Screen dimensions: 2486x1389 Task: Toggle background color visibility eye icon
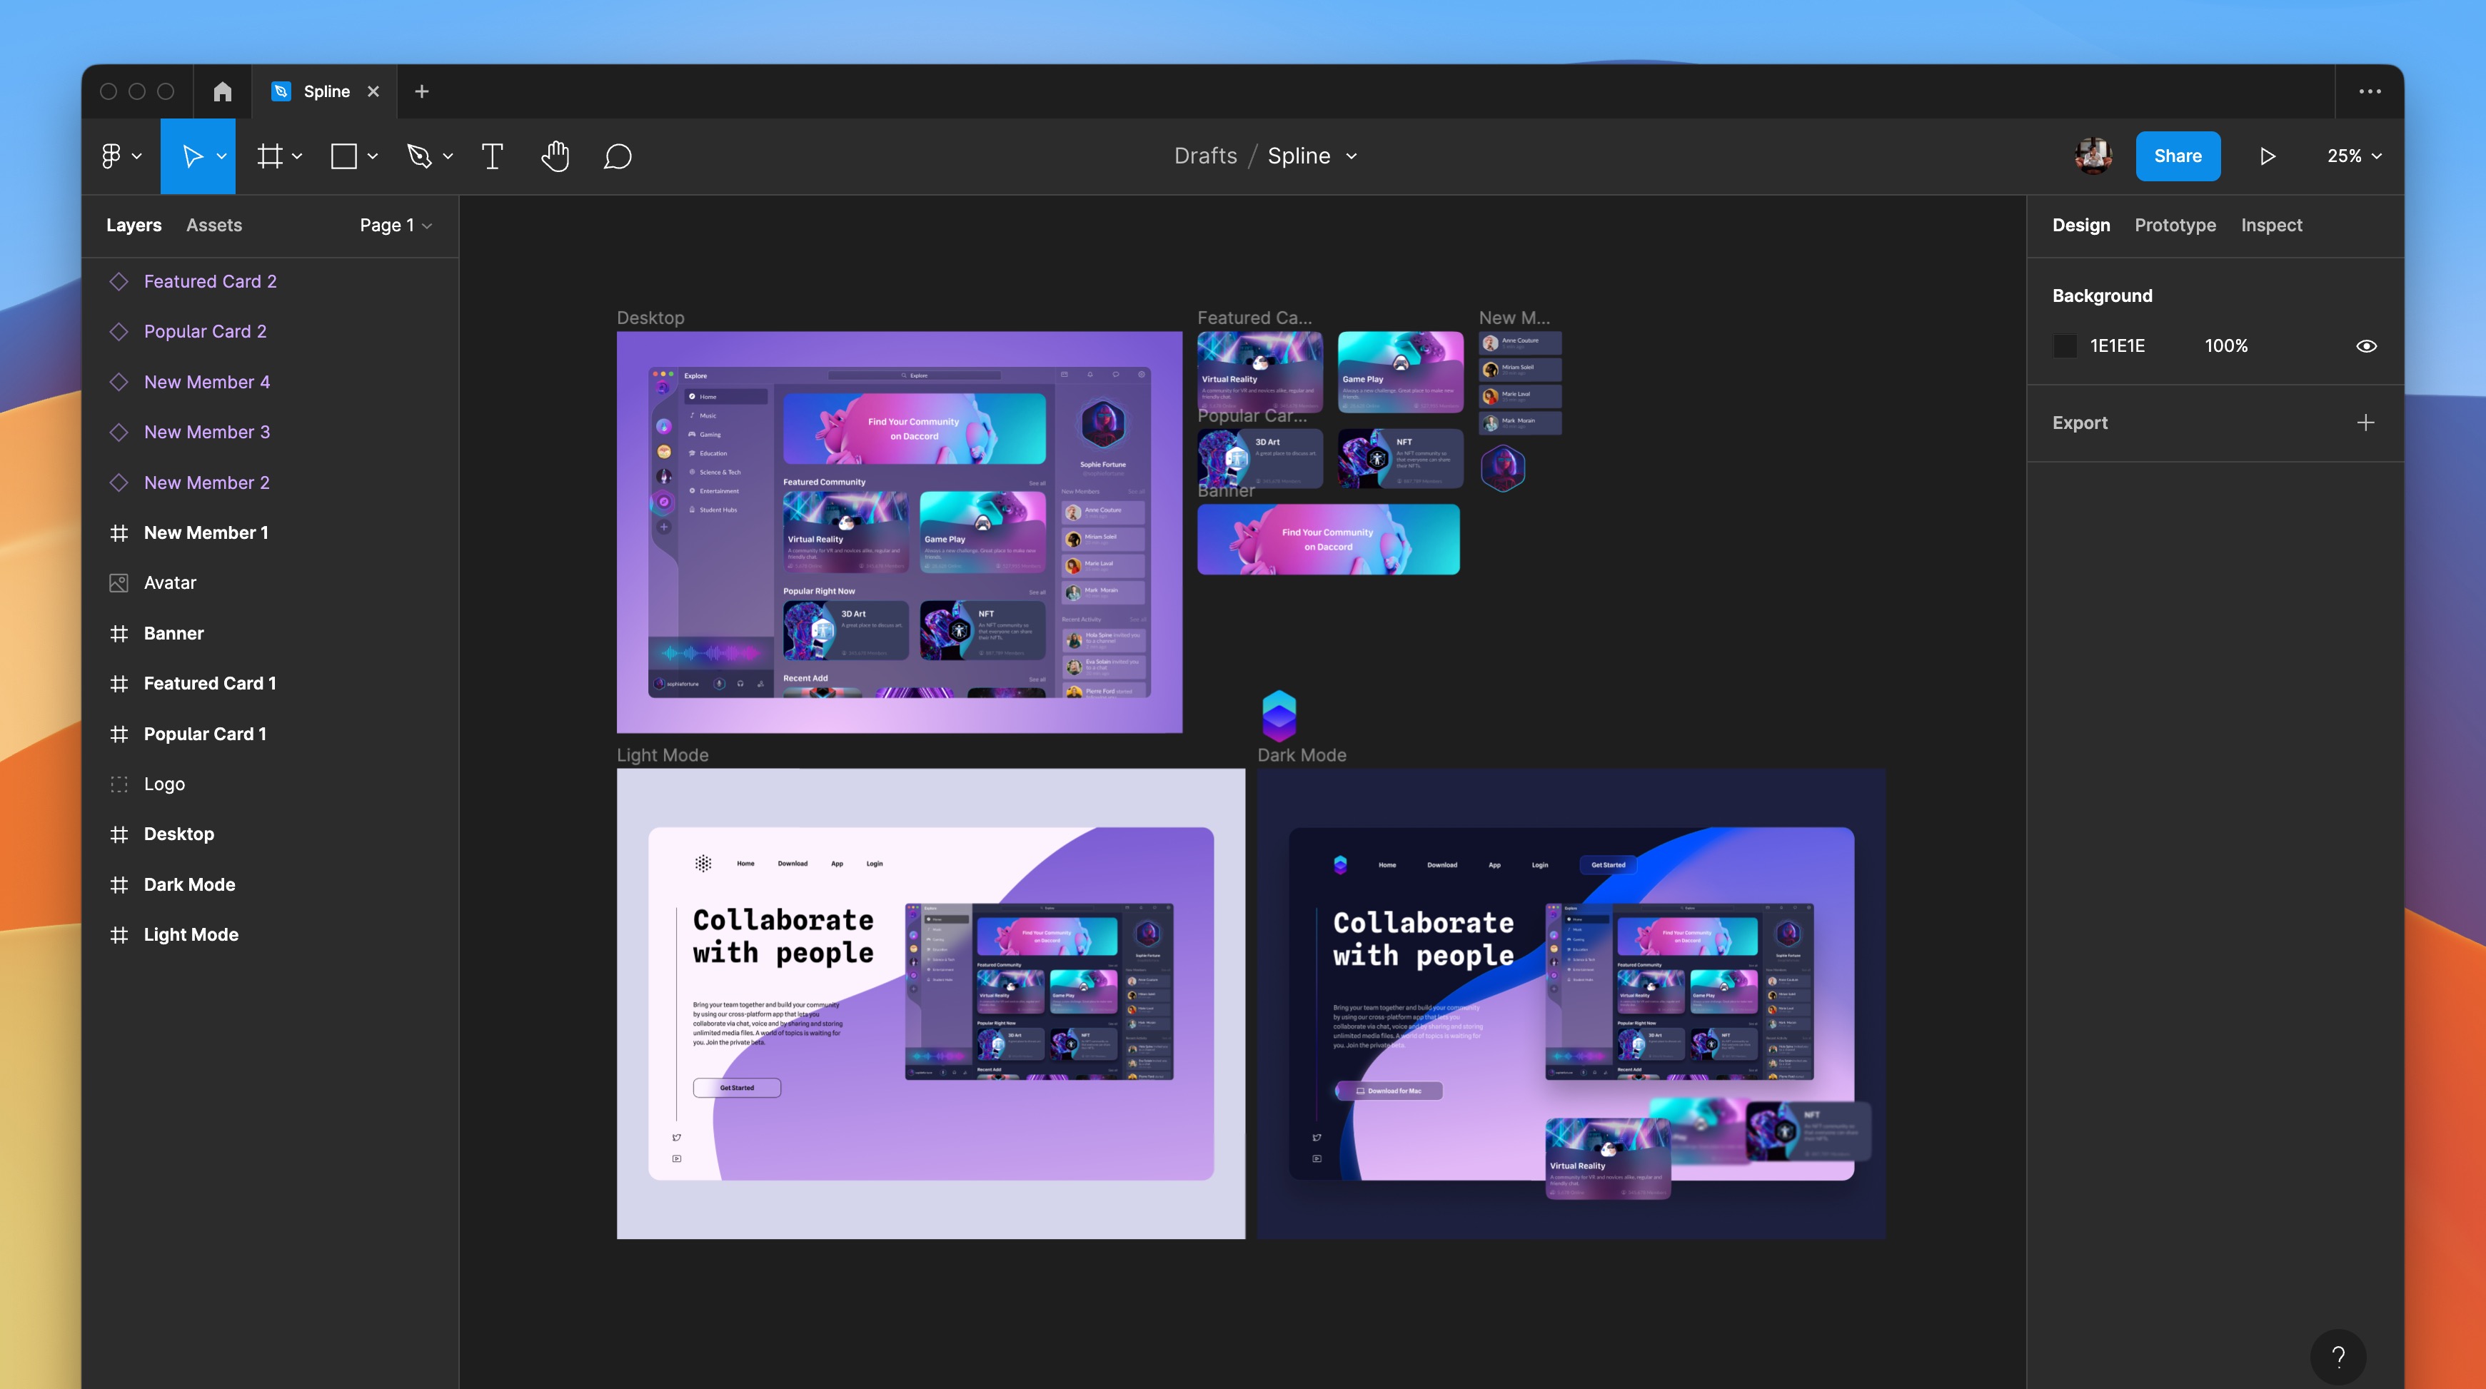2365,346
